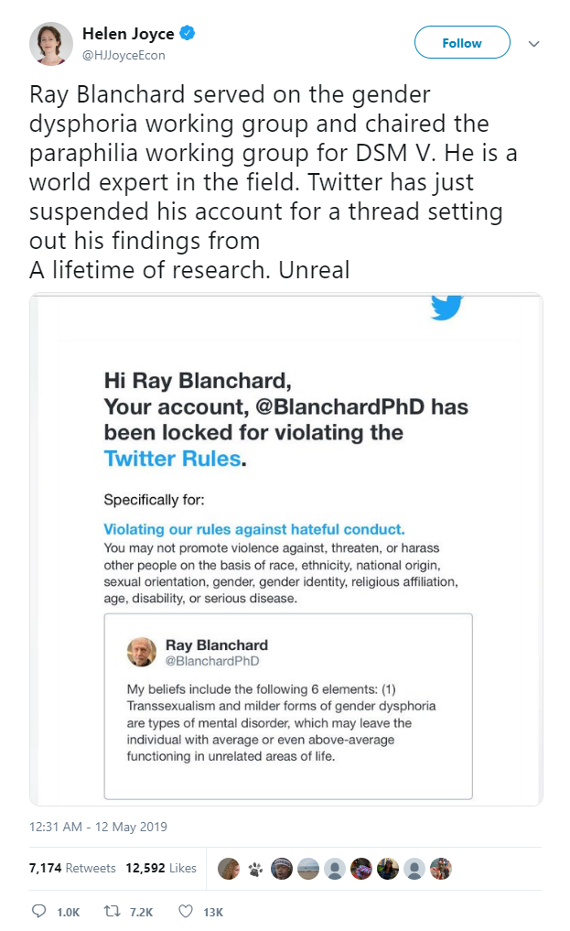Viewport: 570px width, 931px height.
Task: View the 7,174 Retweets list
Action: [x=72, y=868]
